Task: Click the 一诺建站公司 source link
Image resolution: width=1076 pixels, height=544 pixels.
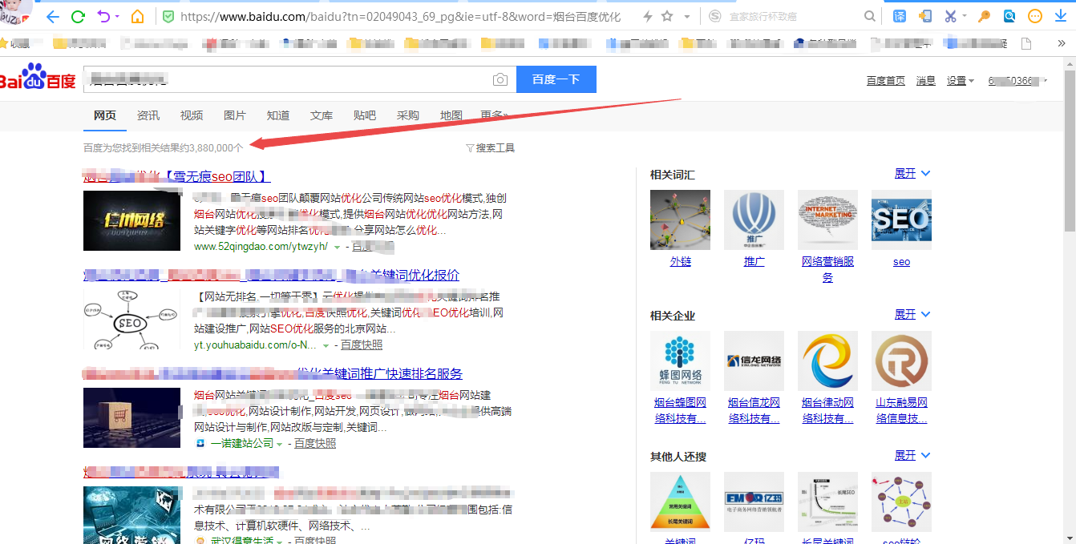Action: pyautogui.click(x=241, y=443)
